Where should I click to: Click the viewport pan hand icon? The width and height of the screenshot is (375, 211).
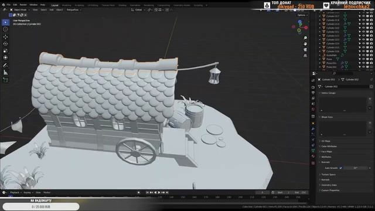(x=305, y=44)
